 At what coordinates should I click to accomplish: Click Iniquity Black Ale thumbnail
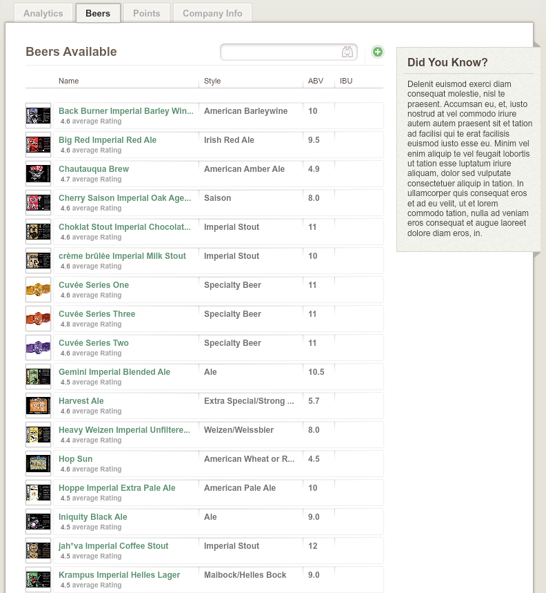click(38, 521)
